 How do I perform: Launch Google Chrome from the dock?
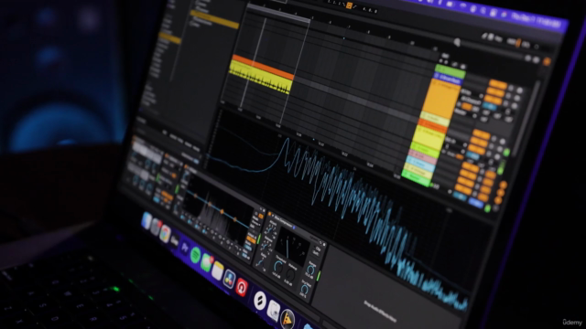[165, 234]
